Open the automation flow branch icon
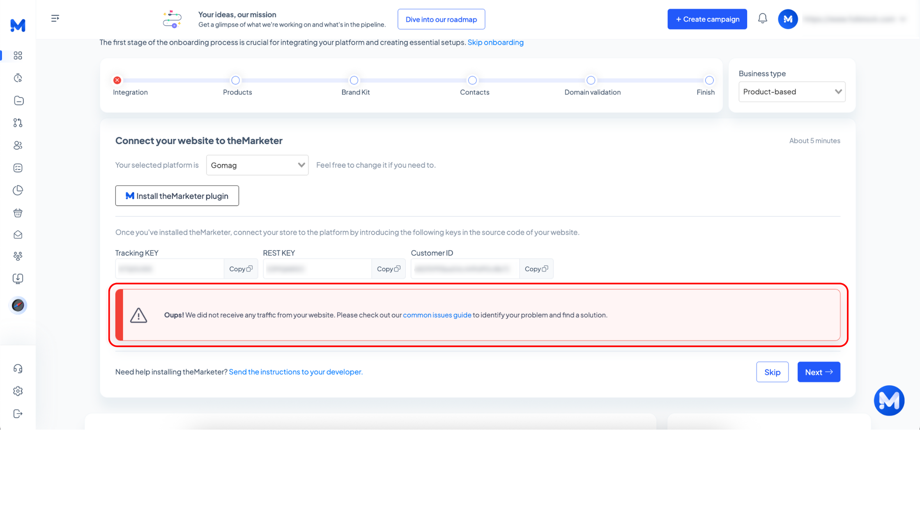Image resolution: width=920 pixels, height=517 pixels. (18, 123)
